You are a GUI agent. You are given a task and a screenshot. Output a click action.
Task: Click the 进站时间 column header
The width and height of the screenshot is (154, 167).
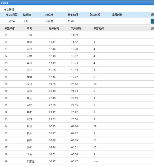54,28
